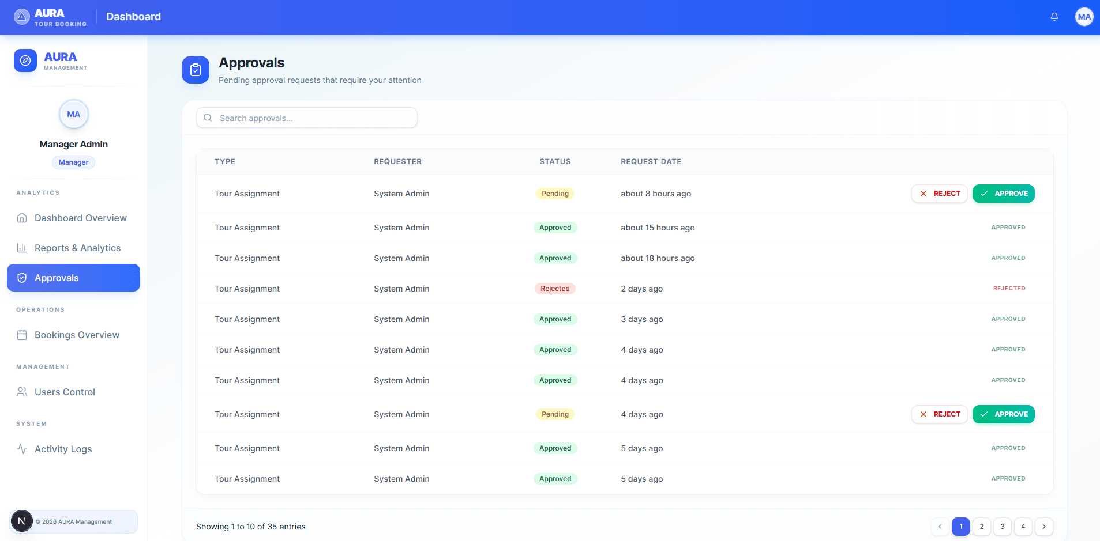Image resolution: width=1100 pixels, height=541 pixels.
Task: Open the notification bell icon
Action: pos(1054,16)
